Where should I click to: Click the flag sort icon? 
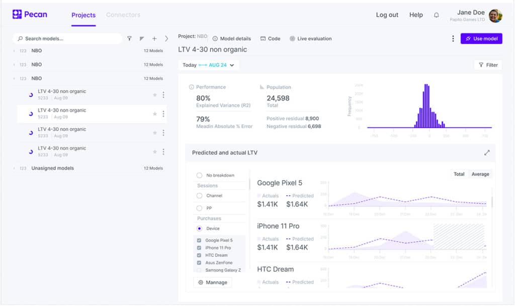(142, 39)
